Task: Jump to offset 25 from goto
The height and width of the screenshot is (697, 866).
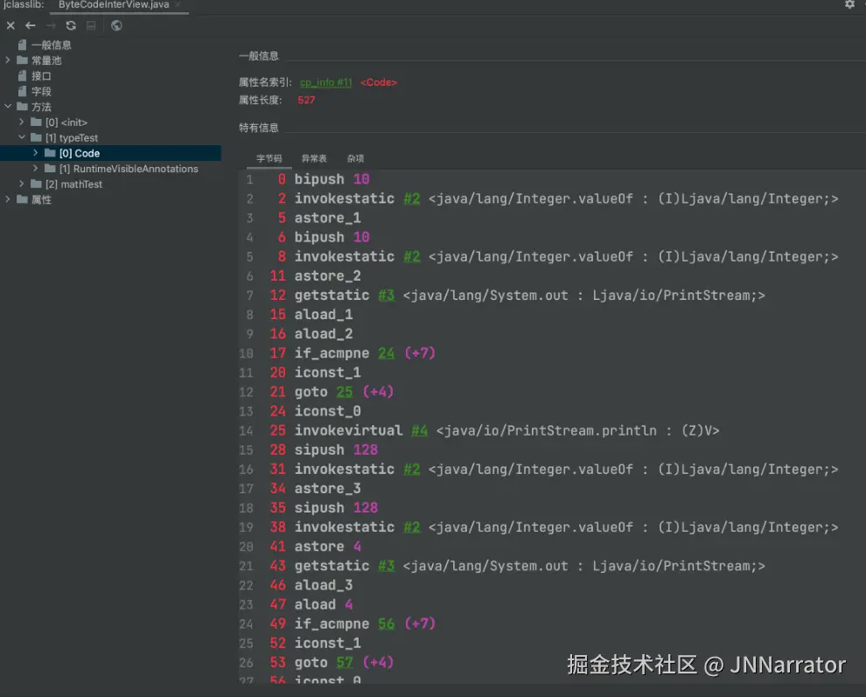Action: [345, 392]
